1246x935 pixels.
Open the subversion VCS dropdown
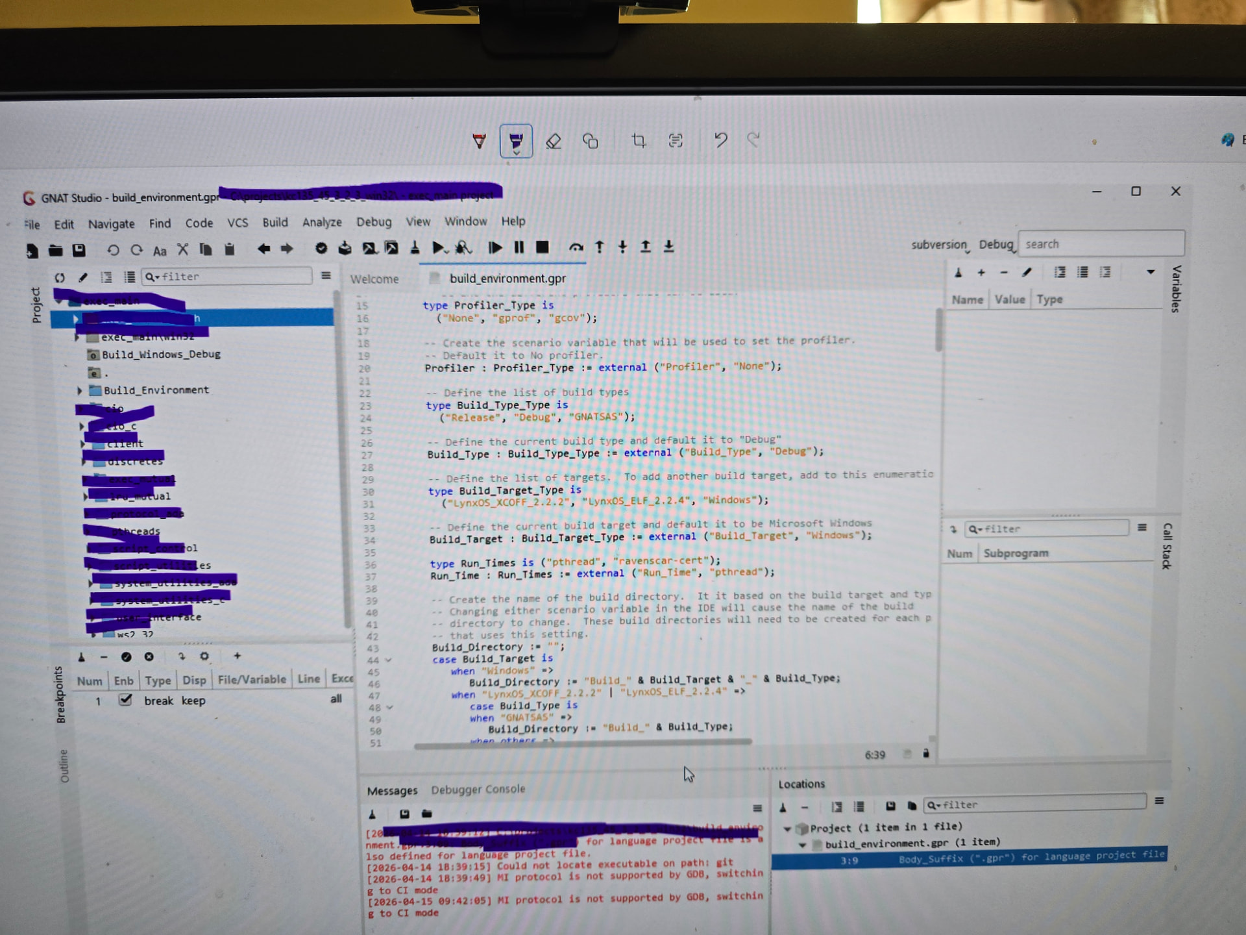tap(939, 245)
